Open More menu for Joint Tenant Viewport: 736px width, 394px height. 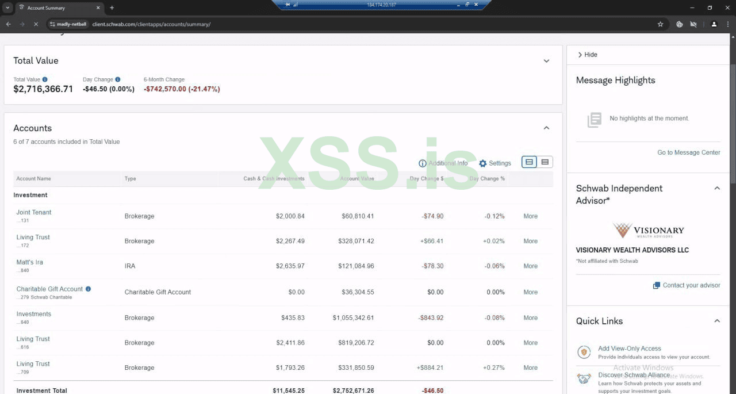point(530,216)
